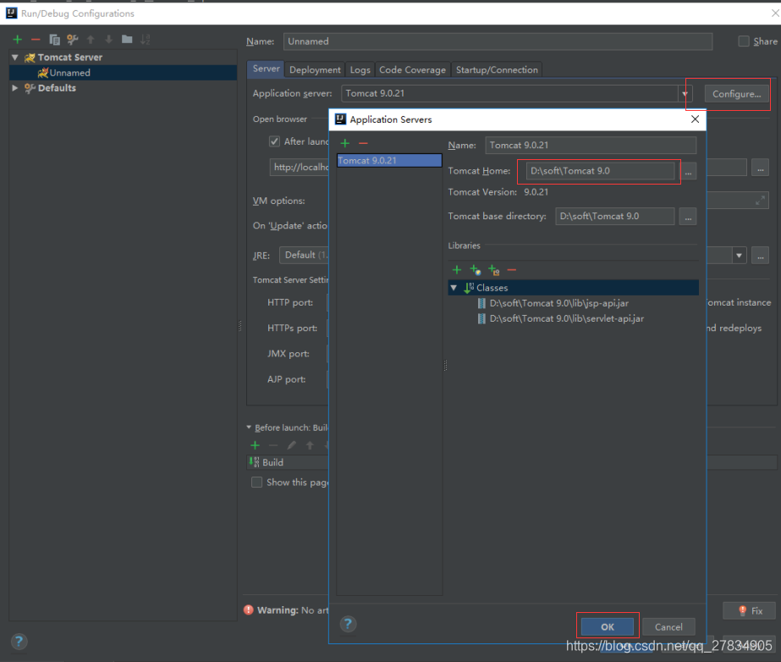
Task: Collapse the Classes node in Libraries
Action: [x=454, y=288]
